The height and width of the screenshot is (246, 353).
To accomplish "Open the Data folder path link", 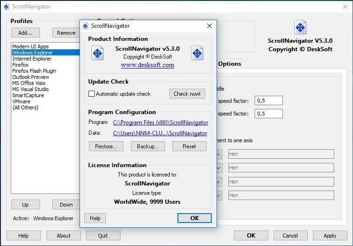I will [160, 133].
